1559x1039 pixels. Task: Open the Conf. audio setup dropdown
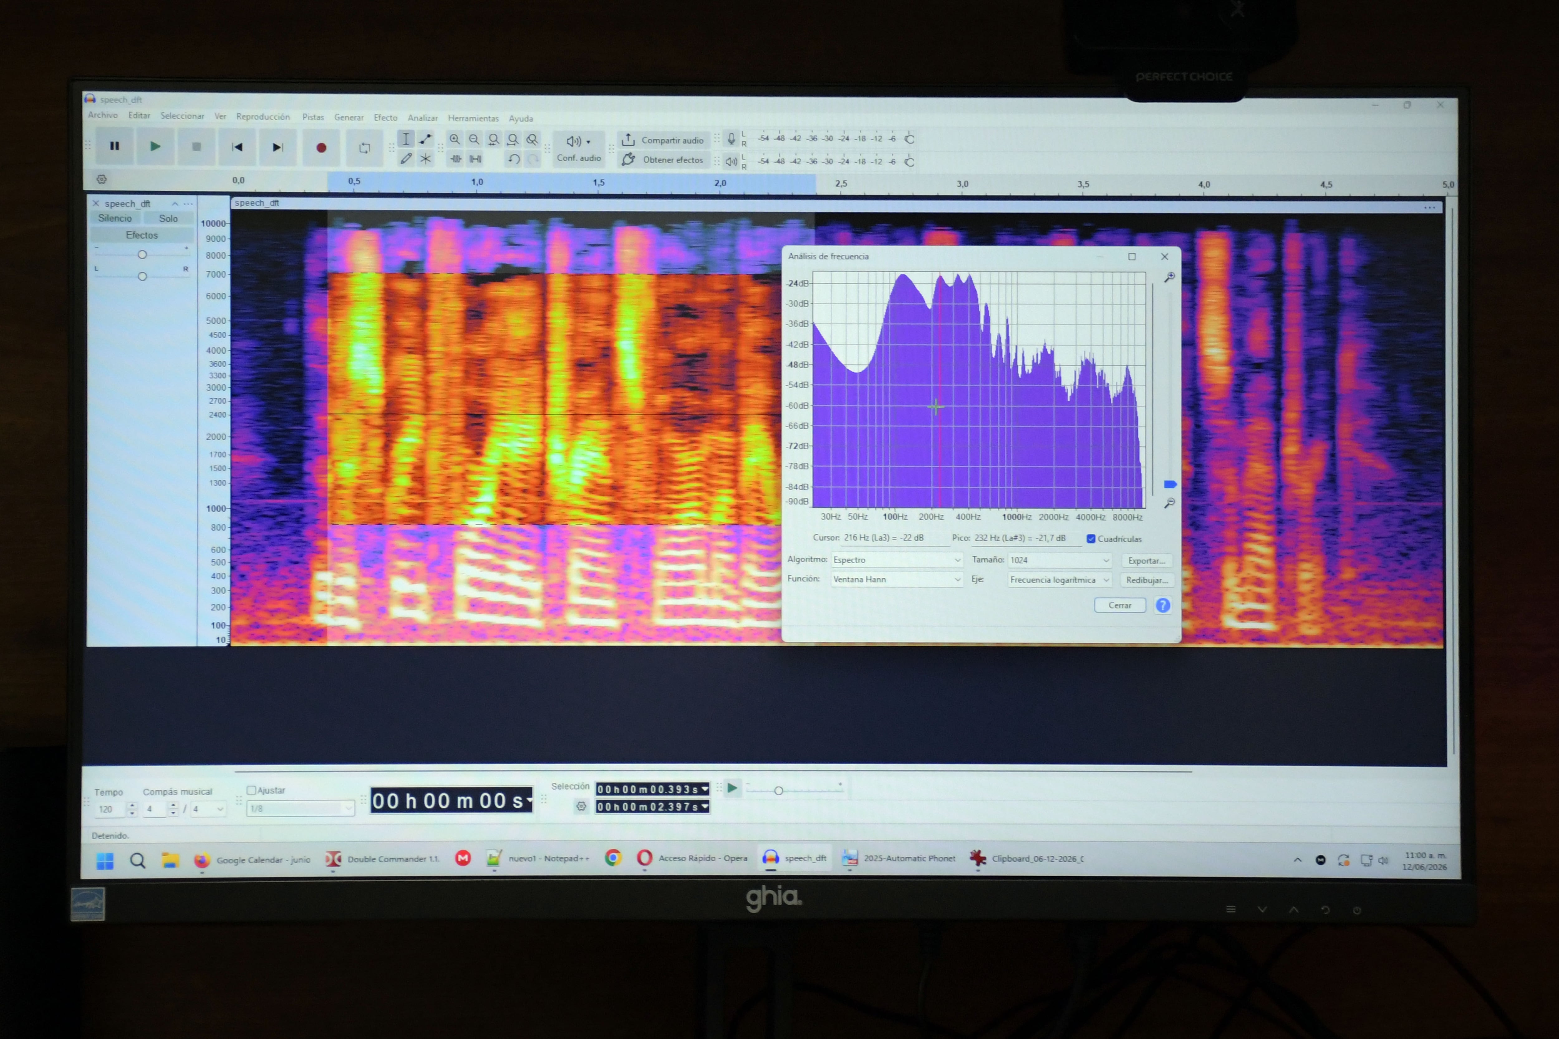pyautogui.click(x=578, y=148)
